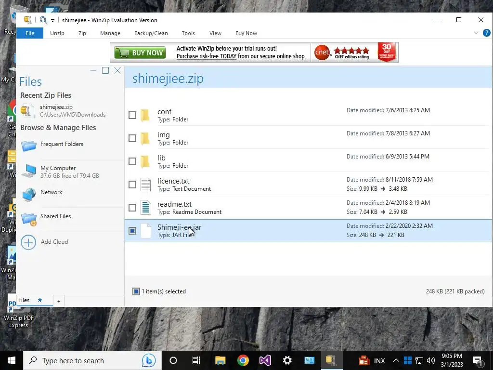Viewport: 493px width, 370px height.
Task: Click the WinZip app icon in title bar
Action: pyautogui.click(x=27, y=20)
